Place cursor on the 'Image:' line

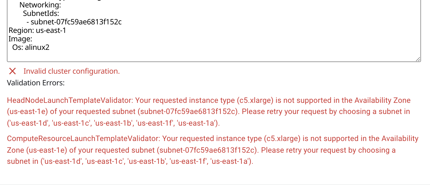20,39
